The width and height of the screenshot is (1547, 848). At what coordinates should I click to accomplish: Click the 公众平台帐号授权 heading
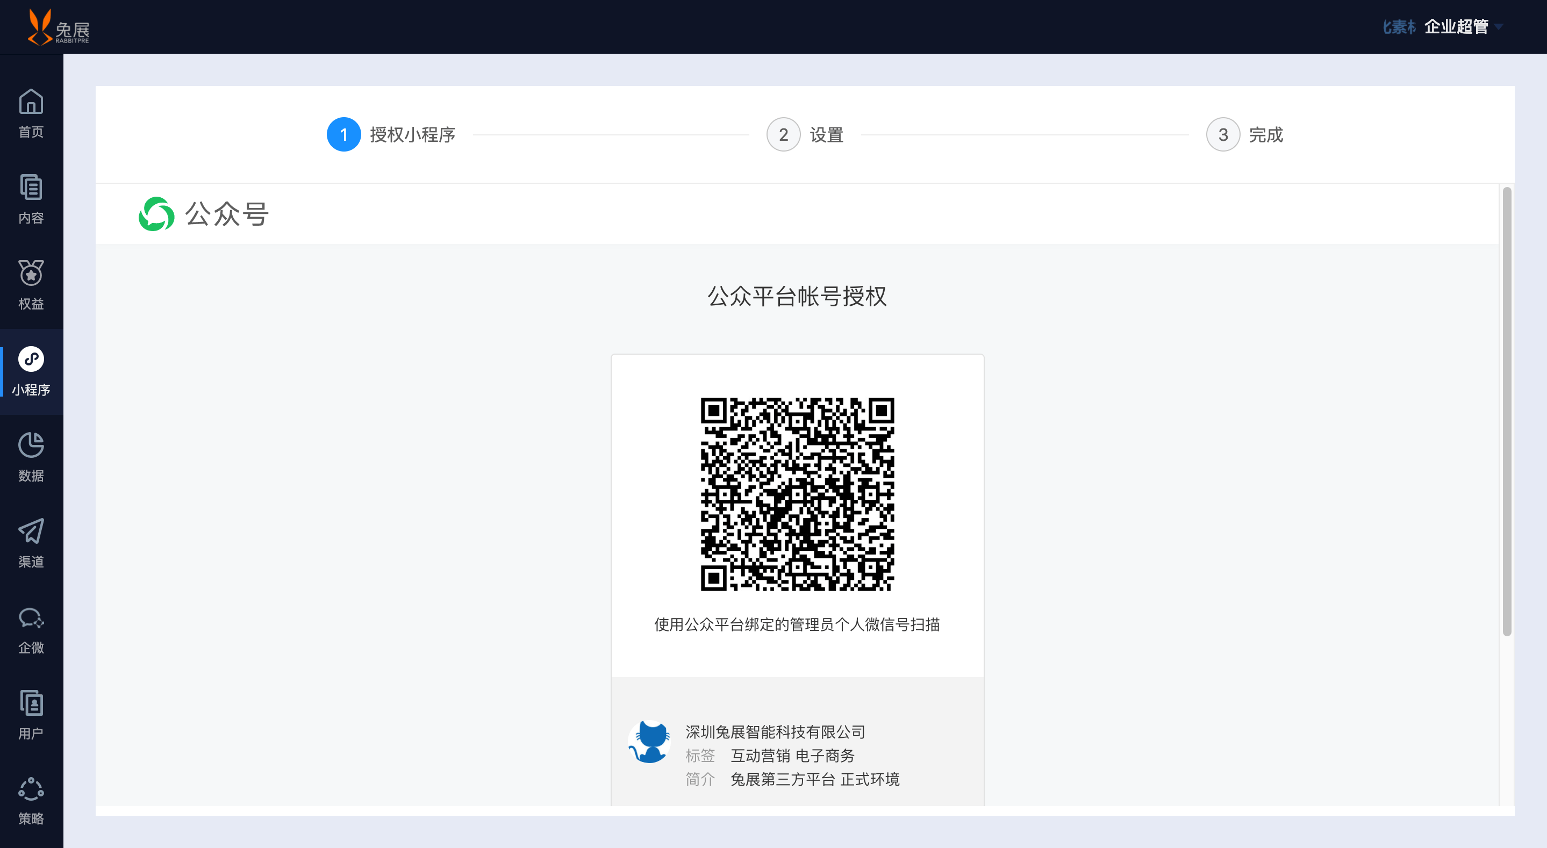click(x=797, y=297)
